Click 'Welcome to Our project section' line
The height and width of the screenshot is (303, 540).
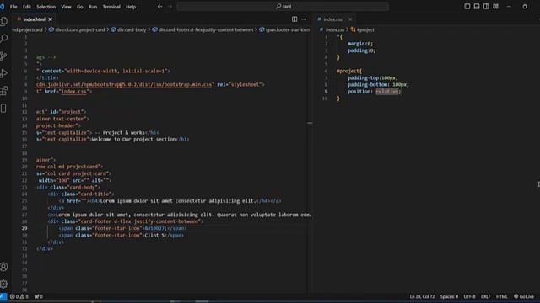134,139
